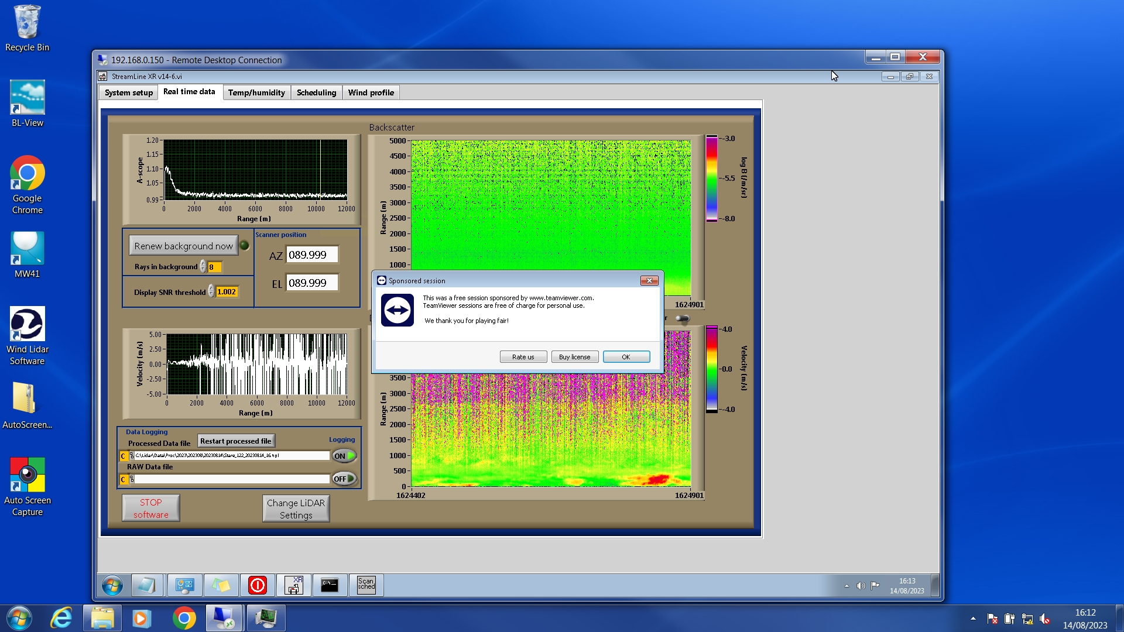Open the Scan sched taskbar icon
Screen dimensions: 1124x632
[x=366, y=585]
